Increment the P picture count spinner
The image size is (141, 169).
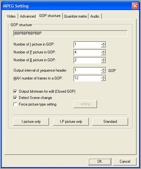pos(103,51)
